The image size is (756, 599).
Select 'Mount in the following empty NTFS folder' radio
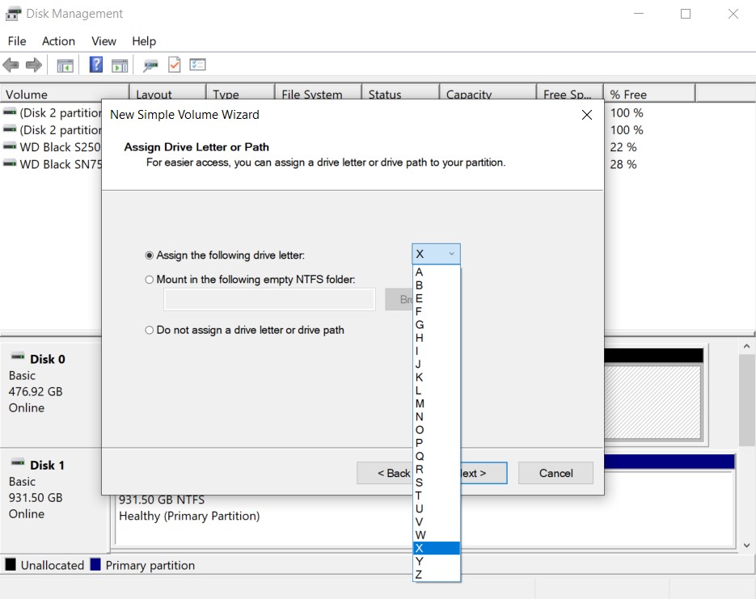[x=150, y=280]
